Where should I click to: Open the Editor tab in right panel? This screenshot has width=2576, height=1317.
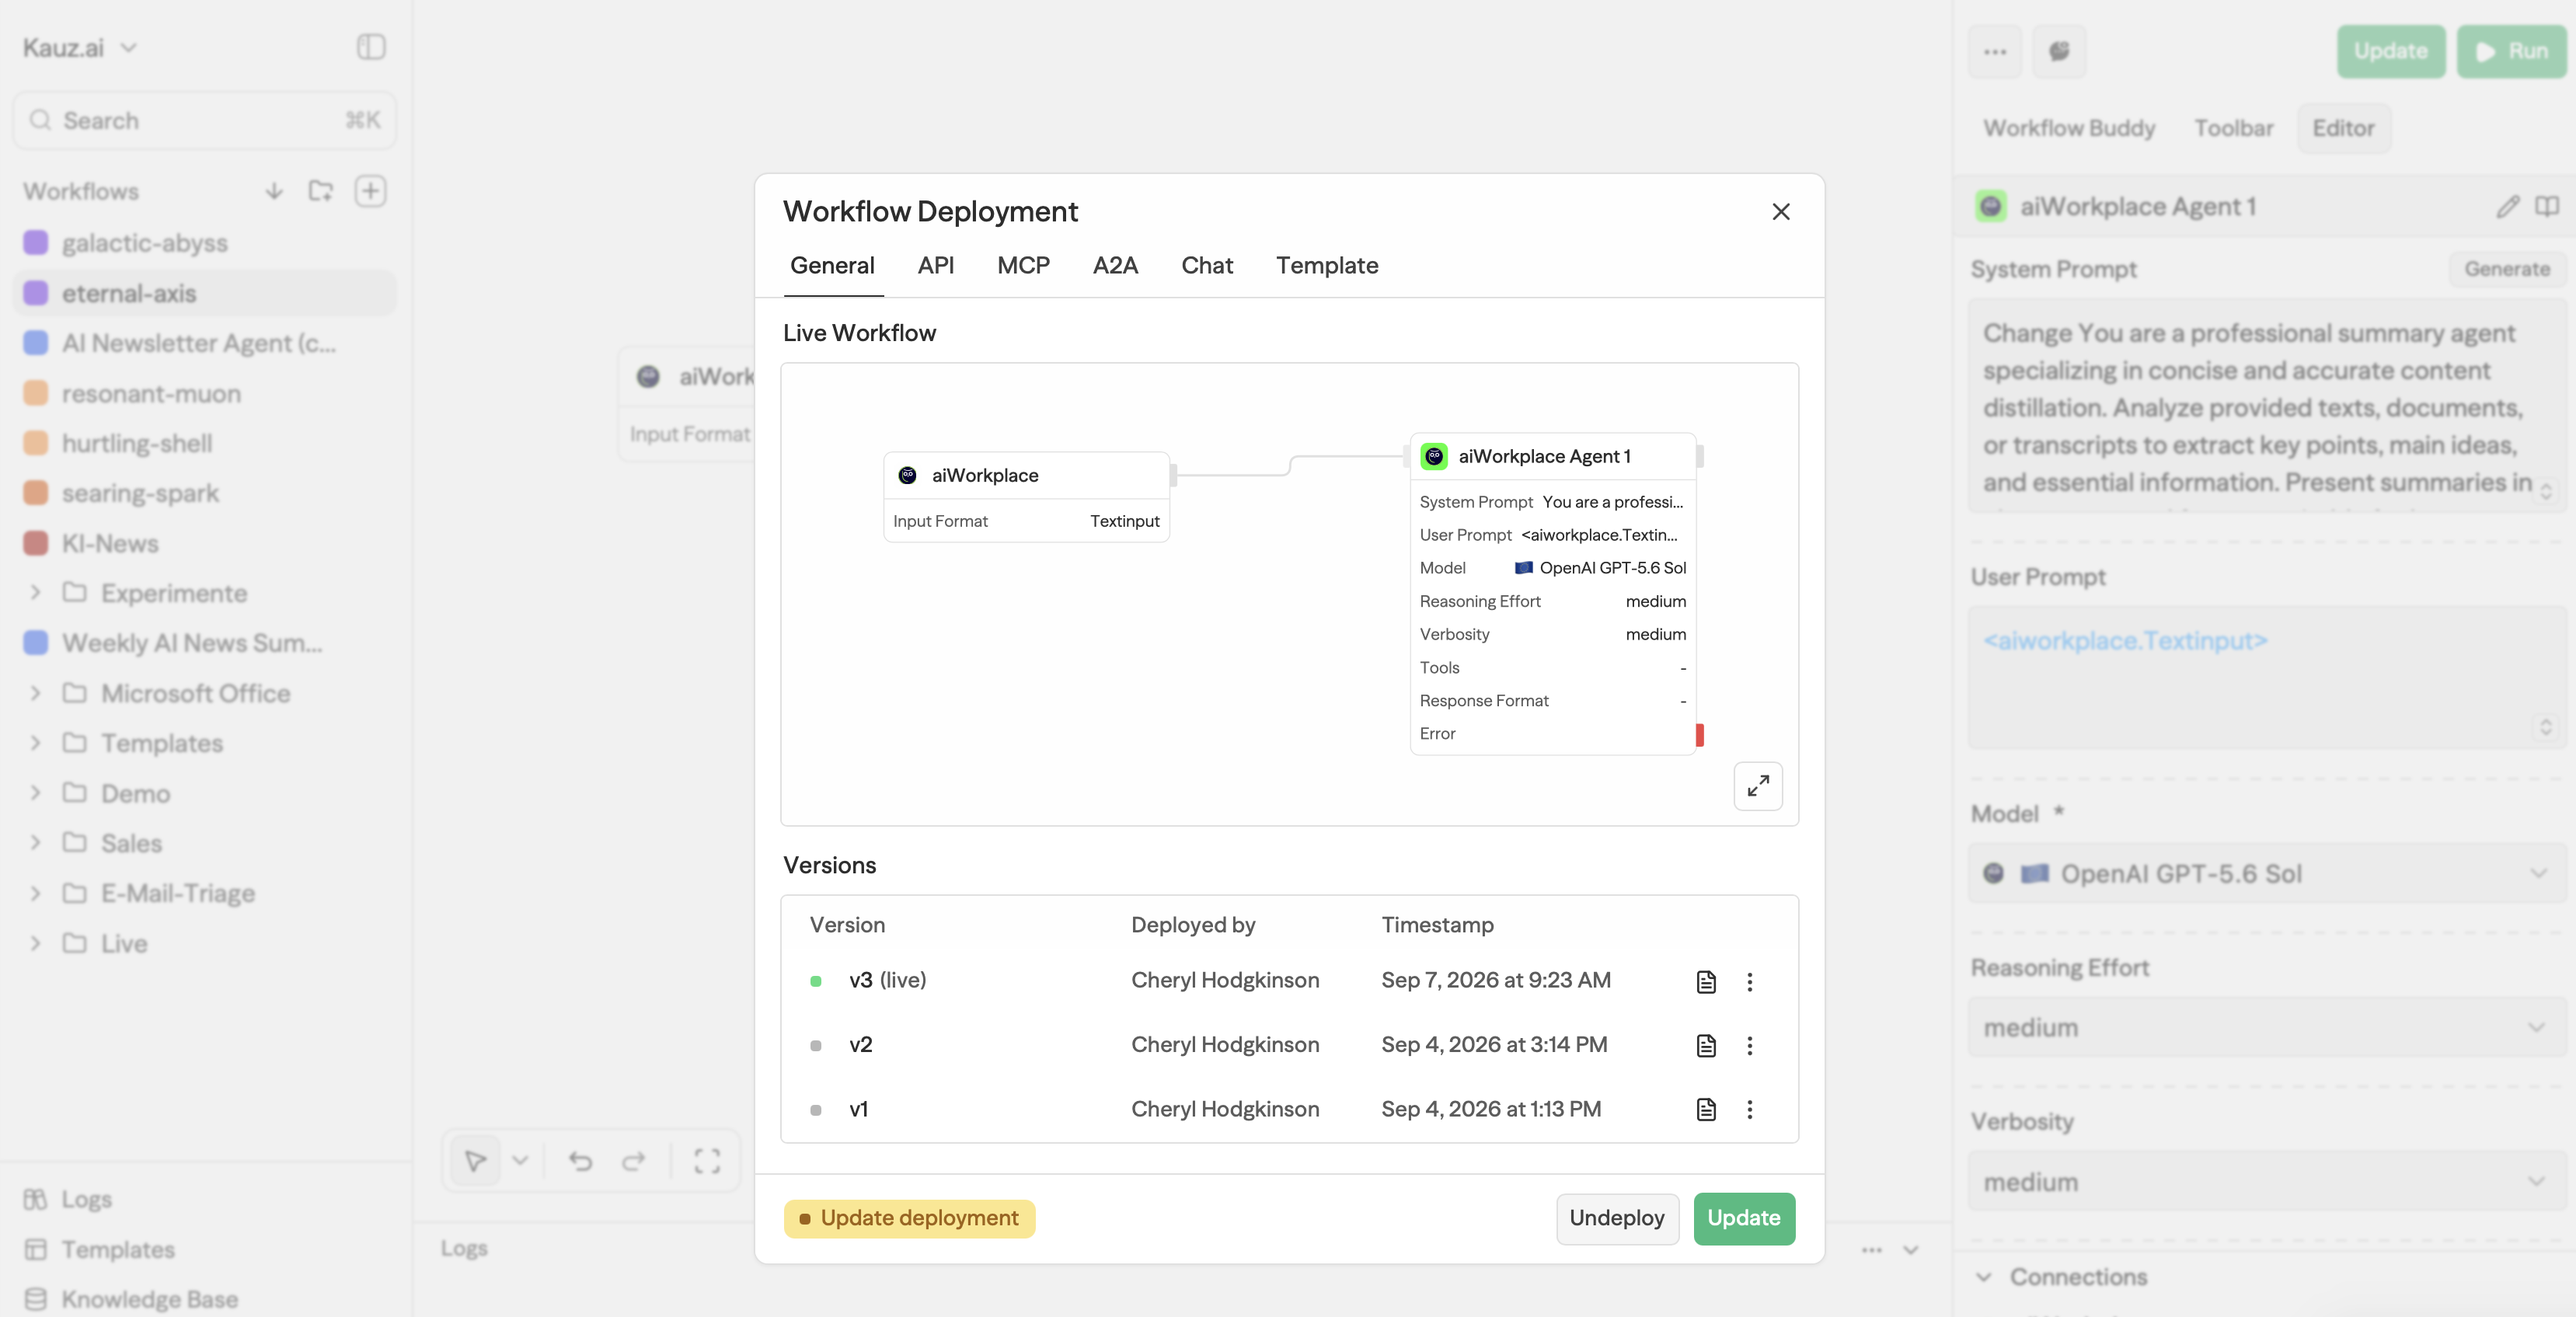coord(2342,128)
